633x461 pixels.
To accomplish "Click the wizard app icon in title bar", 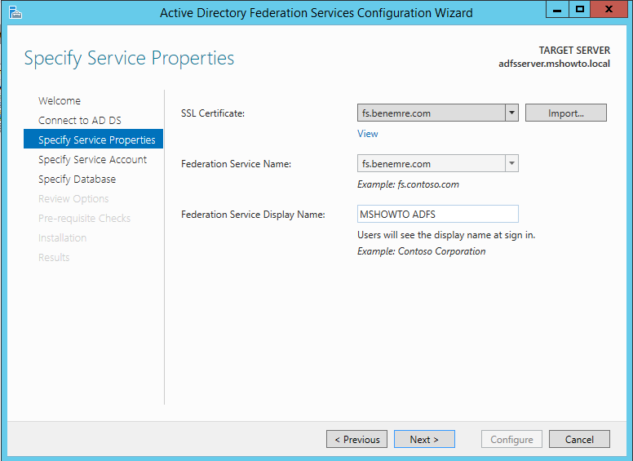I will (x=15, y=12).
